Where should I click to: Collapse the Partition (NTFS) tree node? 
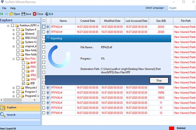pyautogui.click(x=8, y=26)
